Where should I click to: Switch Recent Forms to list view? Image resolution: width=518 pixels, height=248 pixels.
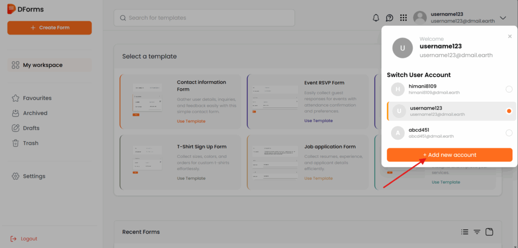click(464, 232)
